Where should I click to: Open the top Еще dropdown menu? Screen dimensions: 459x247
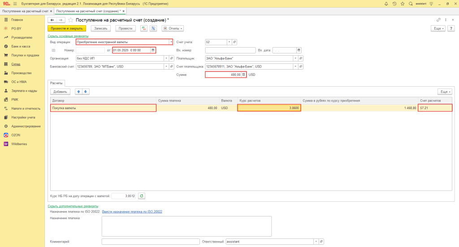point(438,28)
